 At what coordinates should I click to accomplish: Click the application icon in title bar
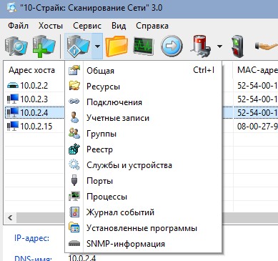11,8
